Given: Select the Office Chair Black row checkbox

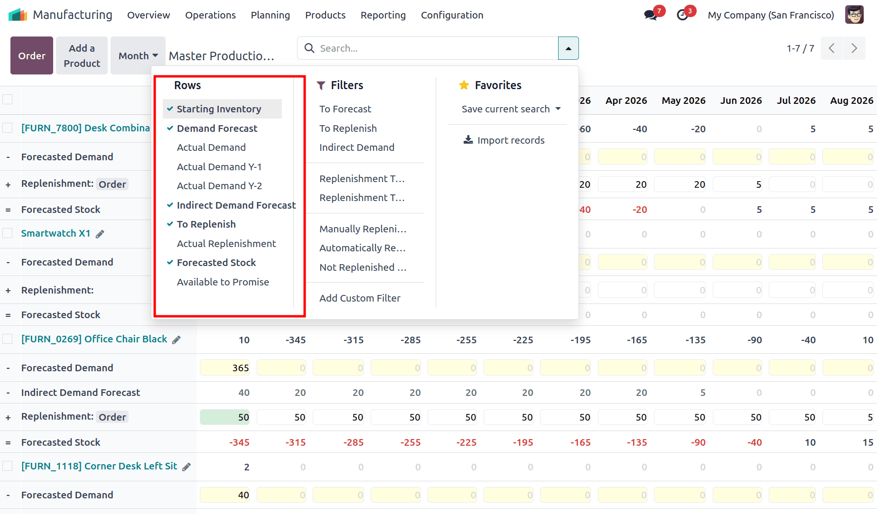Looking at the screenshot, I should point(8,339).
